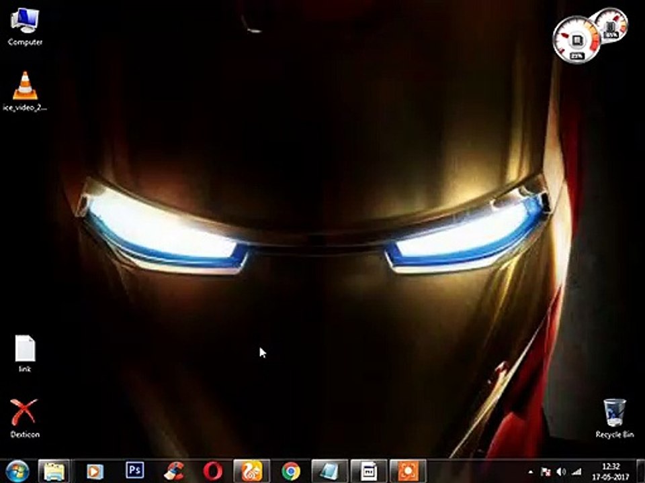The image size is (645, 483).
Task: Select the VLC ice_video file icon
Action: [x=25, y=91]
